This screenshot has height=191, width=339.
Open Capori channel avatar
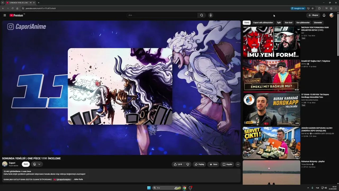5,164
